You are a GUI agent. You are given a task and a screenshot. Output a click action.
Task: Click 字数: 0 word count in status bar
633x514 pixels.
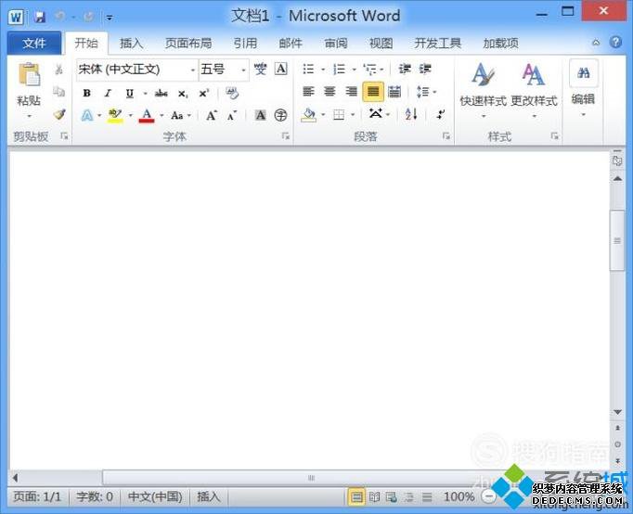point(95,496)
